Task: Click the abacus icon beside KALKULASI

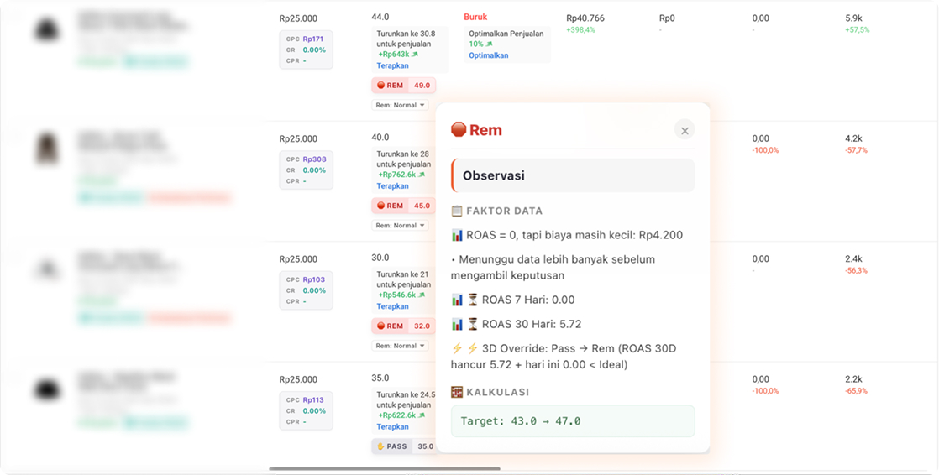Action: (457, 393)
